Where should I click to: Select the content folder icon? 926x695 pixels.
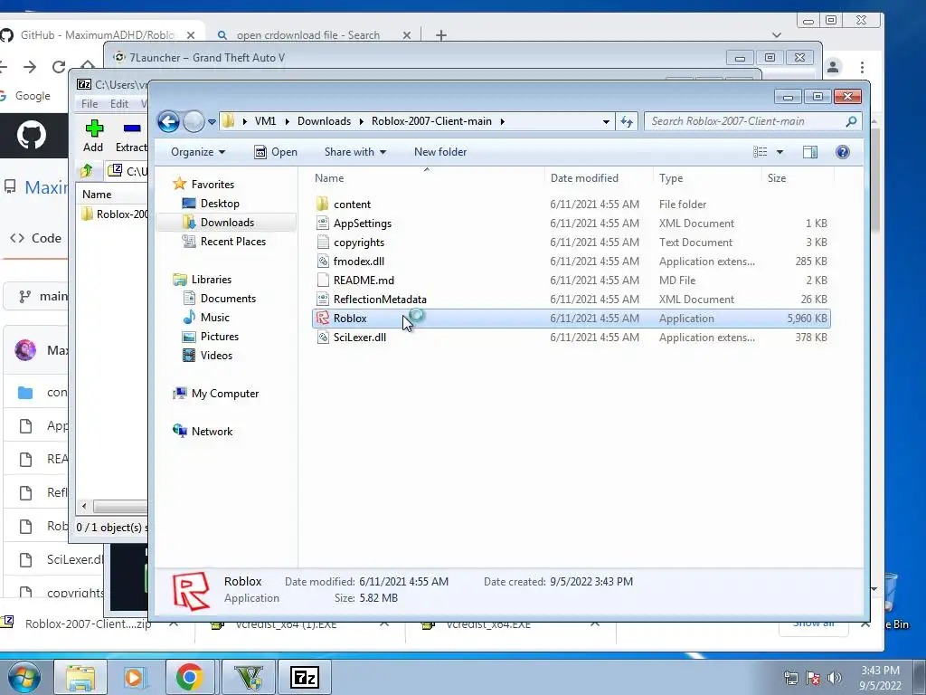323,204
